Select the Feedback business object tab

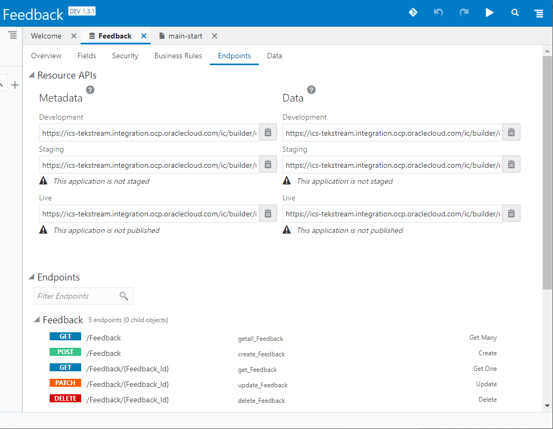pos(115,36)
